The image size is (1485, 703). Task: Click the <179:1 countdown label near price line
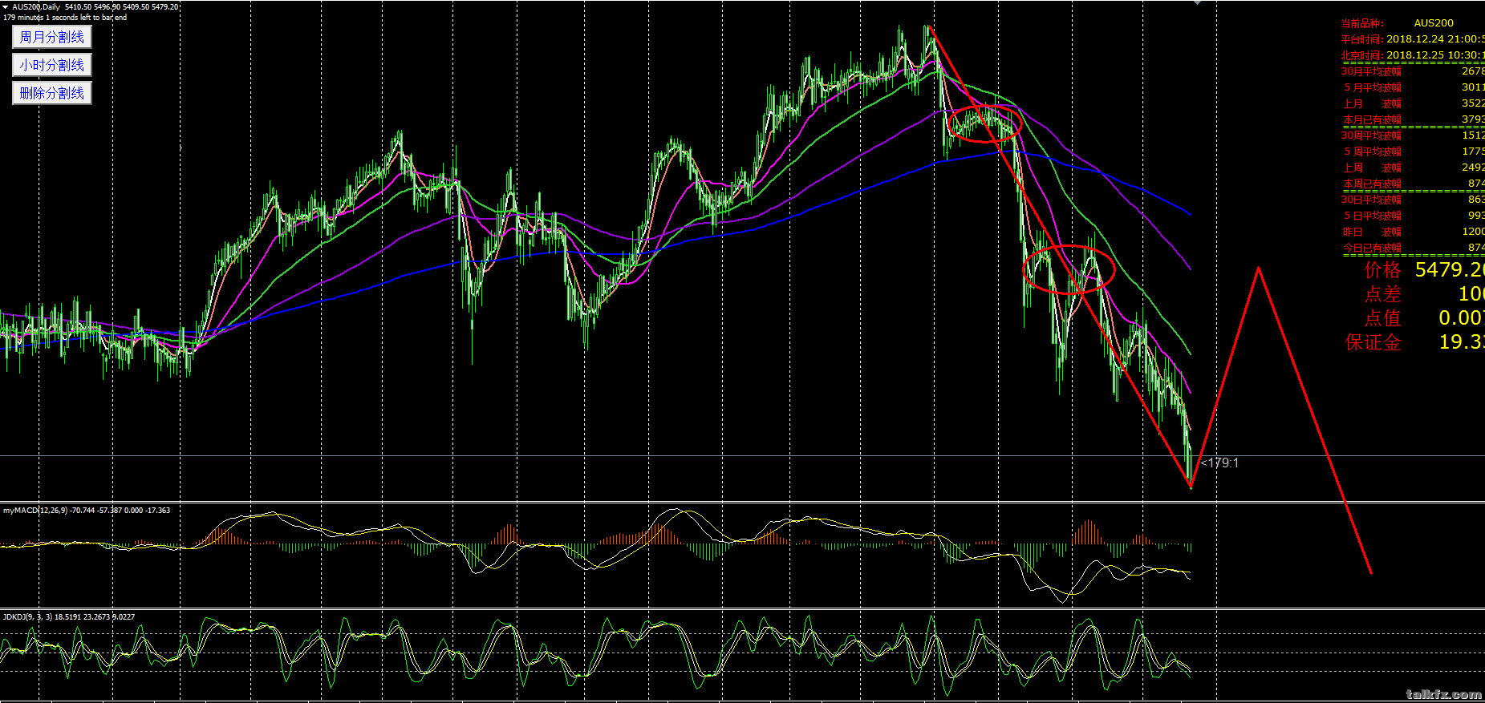click(x=1219, y=463)
